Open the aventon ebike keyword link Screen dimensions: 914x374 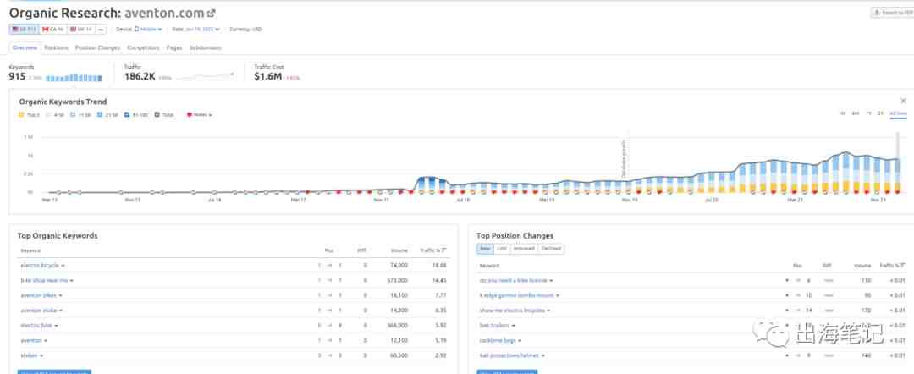(38, 311)
